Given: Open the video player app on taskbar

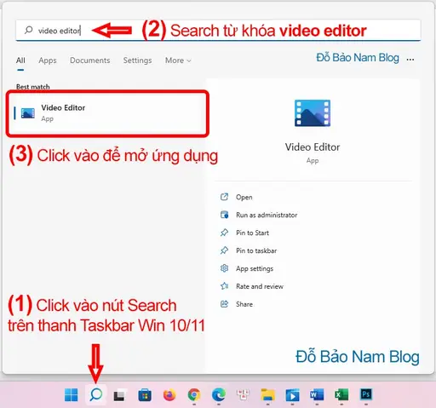Looking at the screenshot, I should pos(292,395).
